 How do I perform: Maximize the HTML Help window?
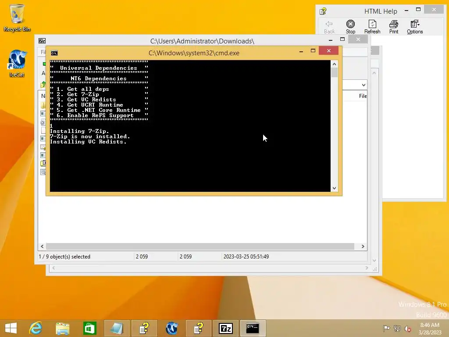[418, 10]
